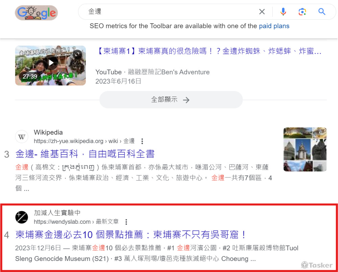This screenshot has height=272, width=338.
Task: Open more options for wendyslab result
Action: (126, 222)
